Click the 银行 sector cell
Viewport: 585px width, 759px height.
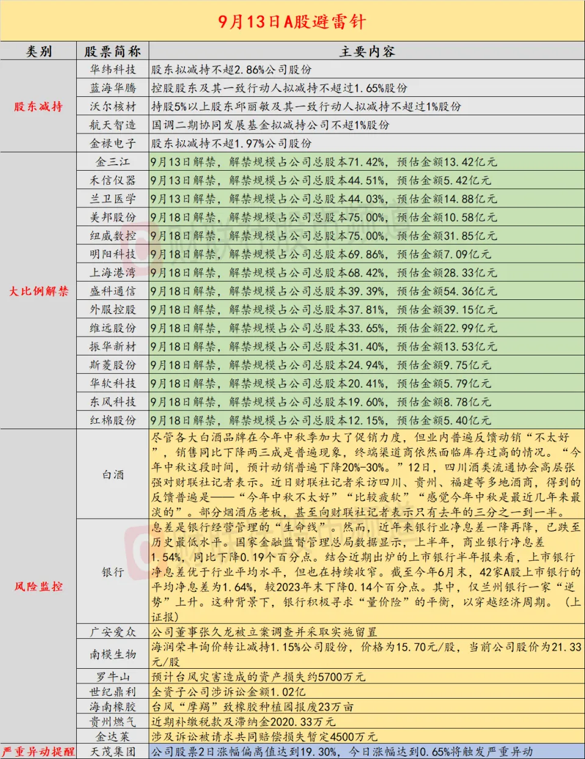pyautogui.click(x=113, y=572)
